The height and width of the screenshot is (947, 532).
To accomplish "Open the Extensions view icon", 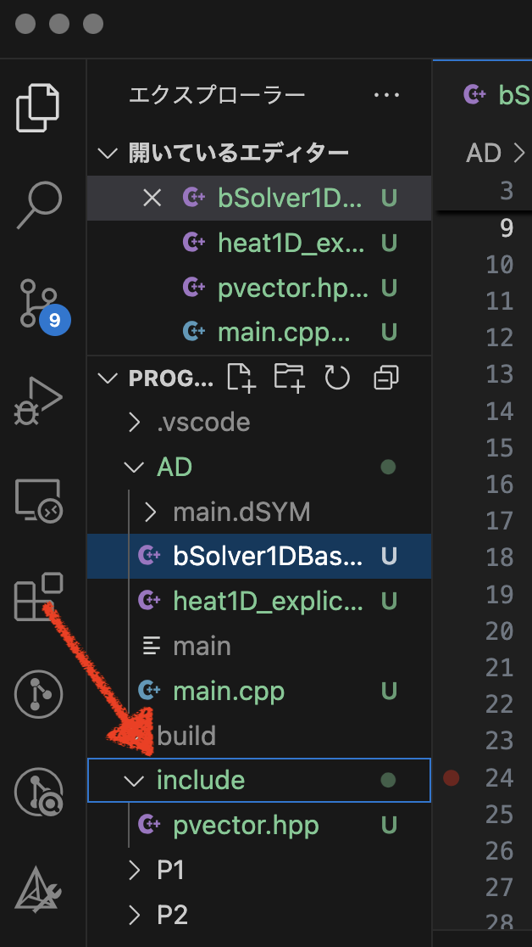I will pos(40,597).
